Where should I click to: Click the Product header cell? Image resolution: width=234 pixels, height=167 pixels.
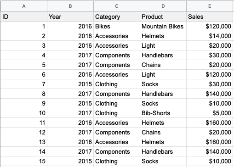point(163,17)
